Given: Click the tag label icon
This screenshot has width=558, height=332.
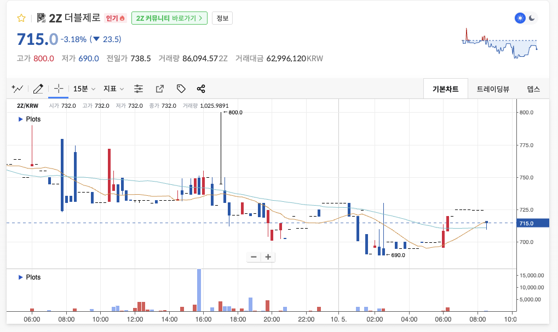Looking at the screenshot, I should click(181, 89).
